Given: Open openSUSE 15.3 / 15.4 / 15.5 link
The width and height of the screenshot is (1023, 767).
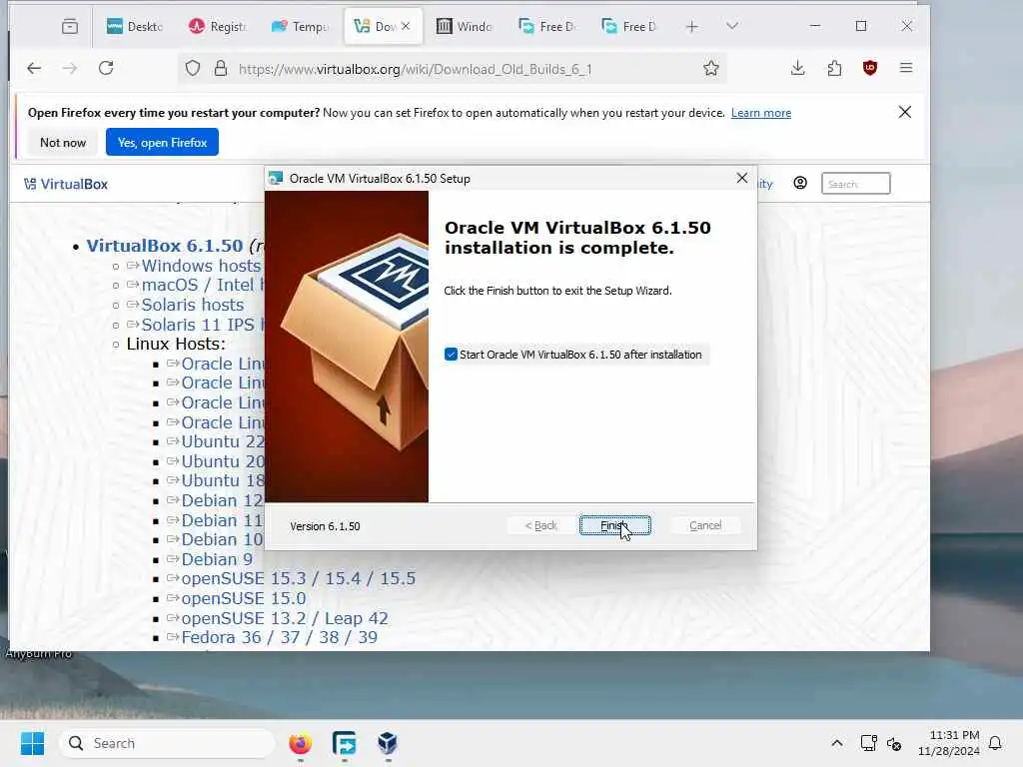Looking at the screenshot, I should (298, 578).
